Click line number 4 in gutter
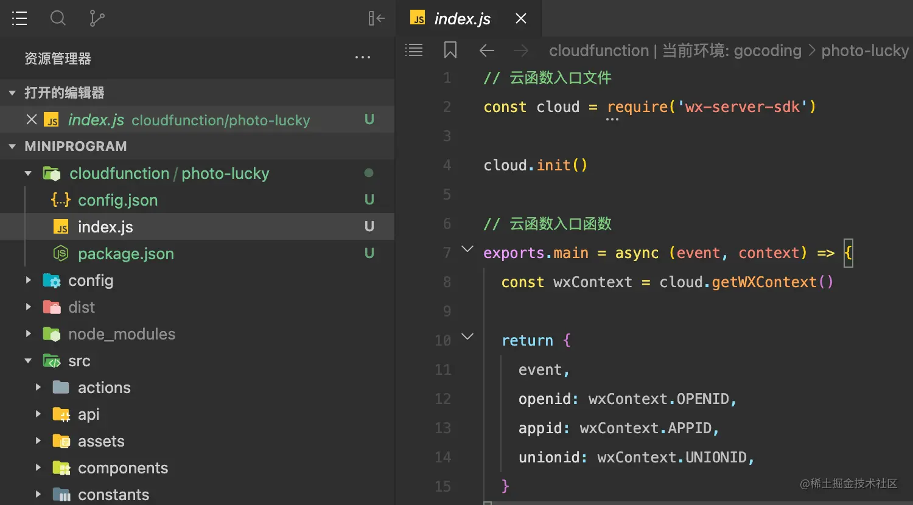This screenshot has width=913, height=505. [x=447, y=165]
